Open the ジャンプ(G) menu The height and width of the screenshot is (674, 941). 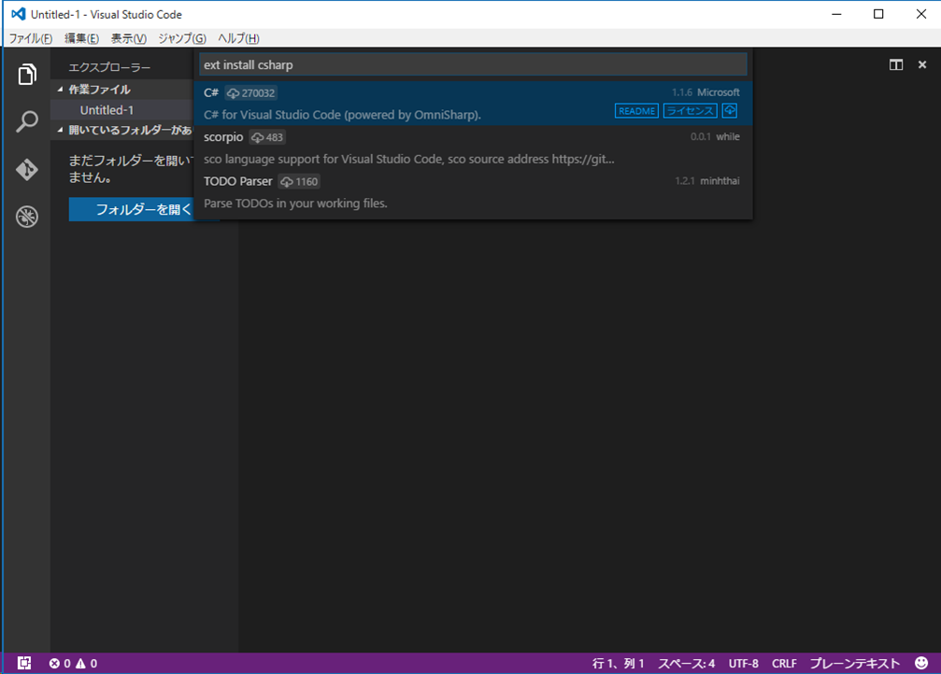click(182, 38)
